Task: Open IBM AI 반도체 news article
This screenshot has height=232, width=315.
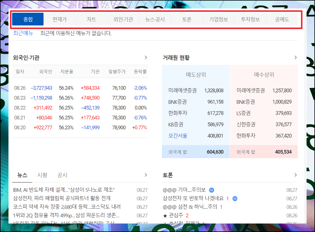Action: (64, 190)
